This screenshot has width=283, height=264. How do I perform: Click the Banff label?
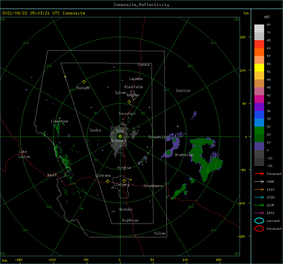pos(52,175)
